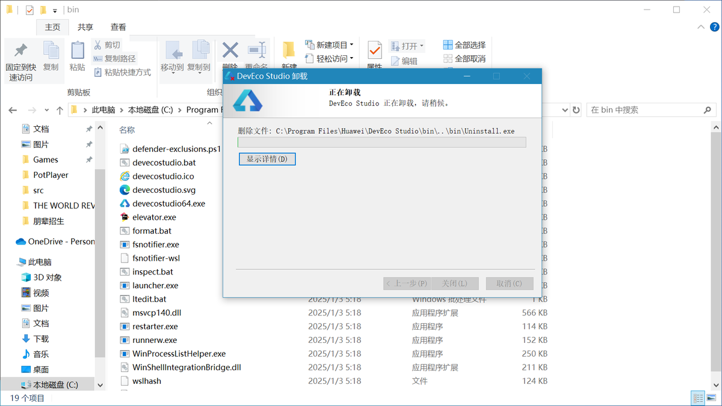Select 本地磁盘 (C:) in the navigation pane
This screenshot has width=722, height=406.
[55, 384]
